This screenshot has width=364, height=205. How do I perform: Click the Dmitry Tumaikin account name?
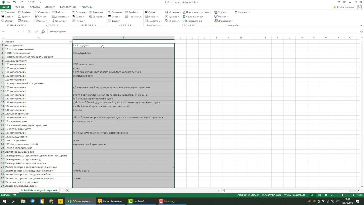click(345, 7)
